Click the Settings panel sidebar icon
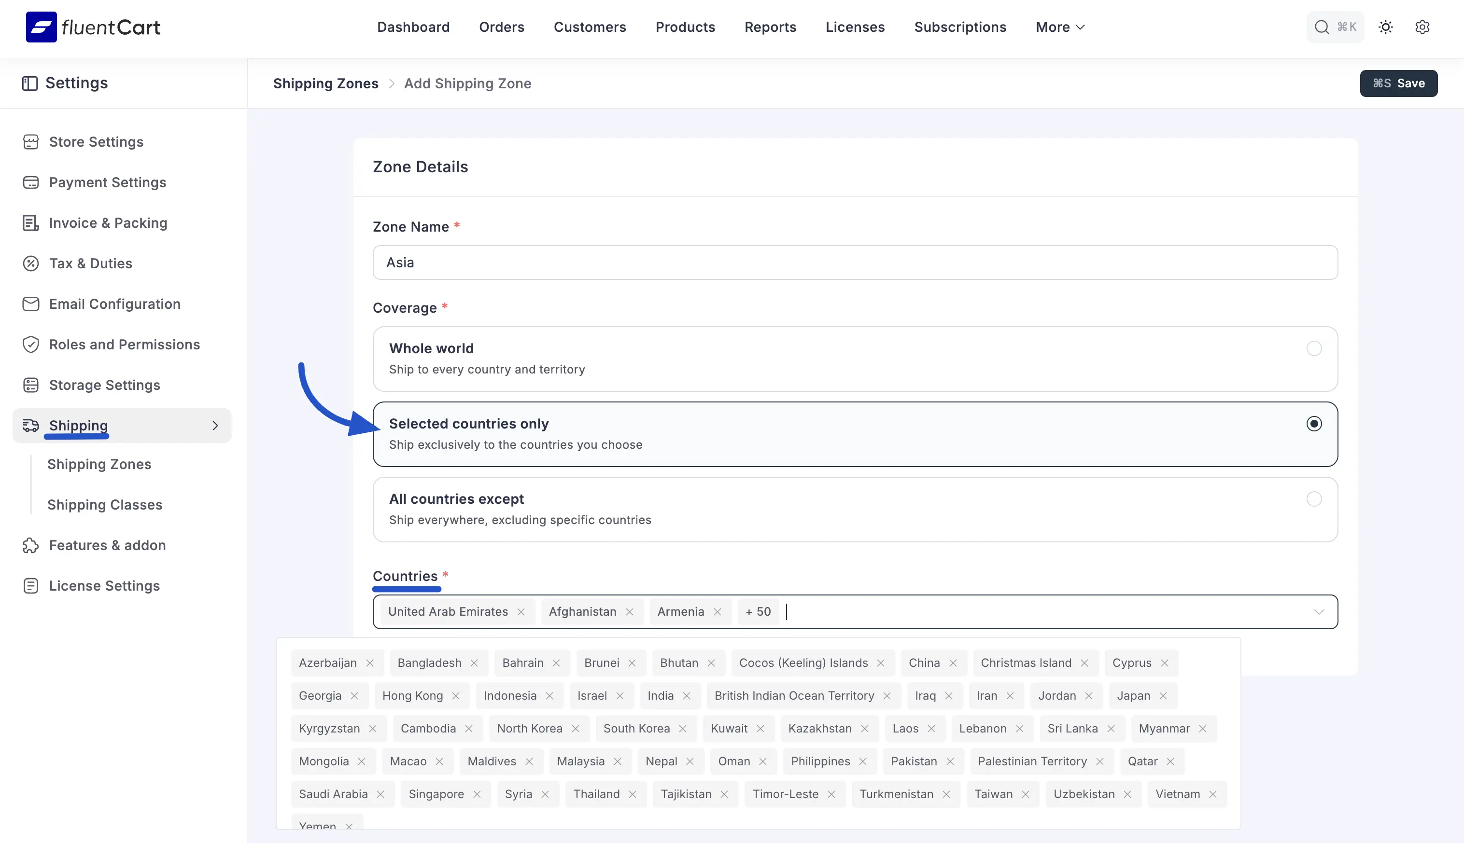This screenshot has width=1464, height=843. (29, 83)
